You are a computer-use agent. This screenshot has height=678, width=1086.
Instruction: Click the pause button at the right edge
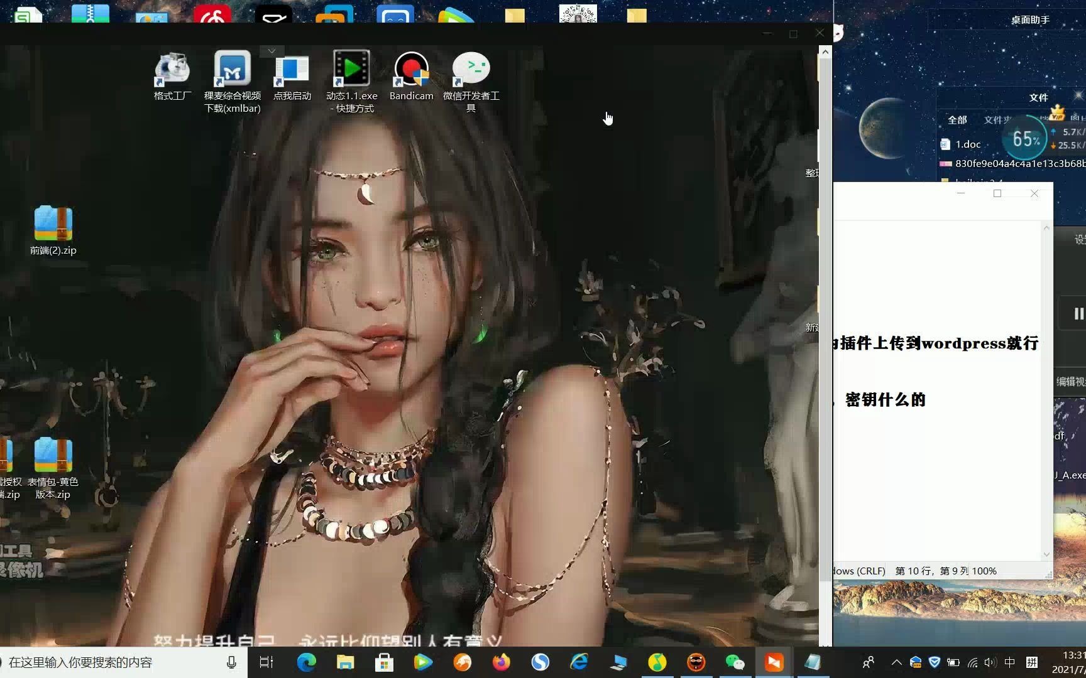click(1078, 313)
